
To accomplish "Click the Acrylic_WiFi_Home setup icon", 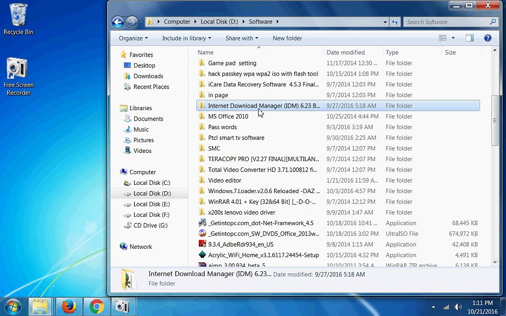I will click(202, 255).
